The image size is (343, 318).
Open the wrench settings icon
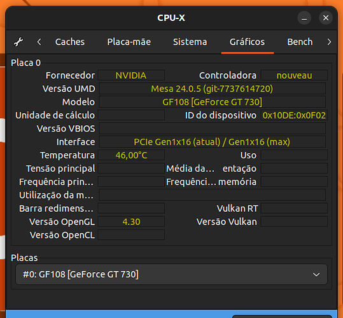pyautogui.click(x=18, y=42)
